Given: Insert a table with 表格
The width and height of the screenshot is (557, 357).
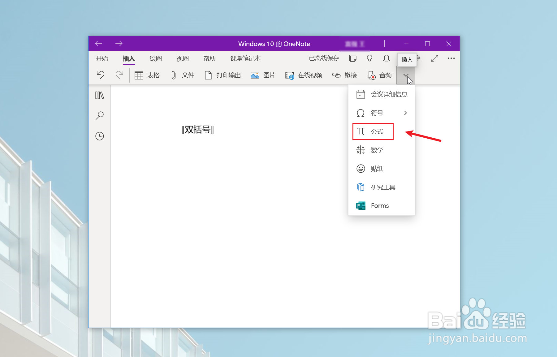Looking at the screenshot, I should [147, 75].
